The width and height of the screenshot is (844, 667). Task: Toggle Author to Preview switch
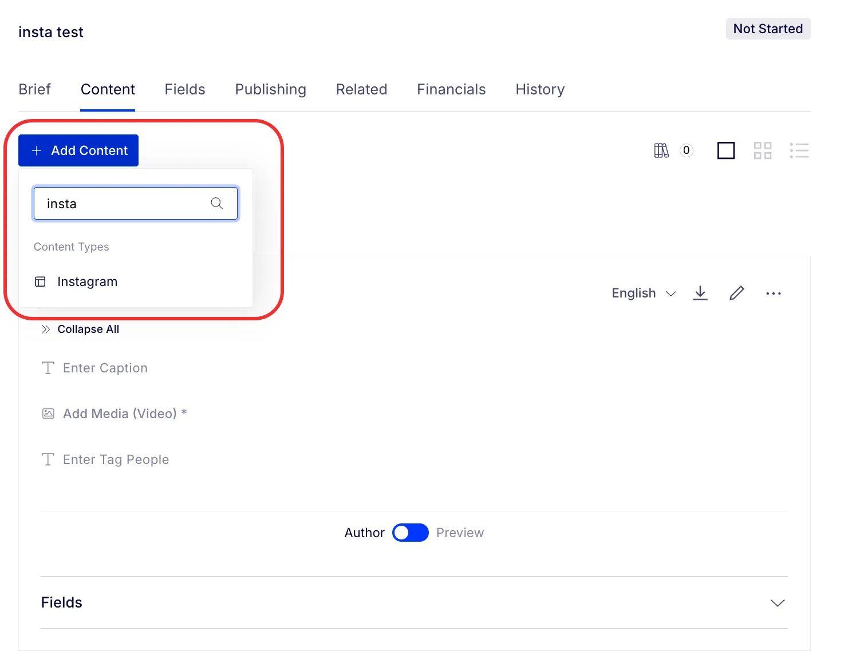pos(411,533)
